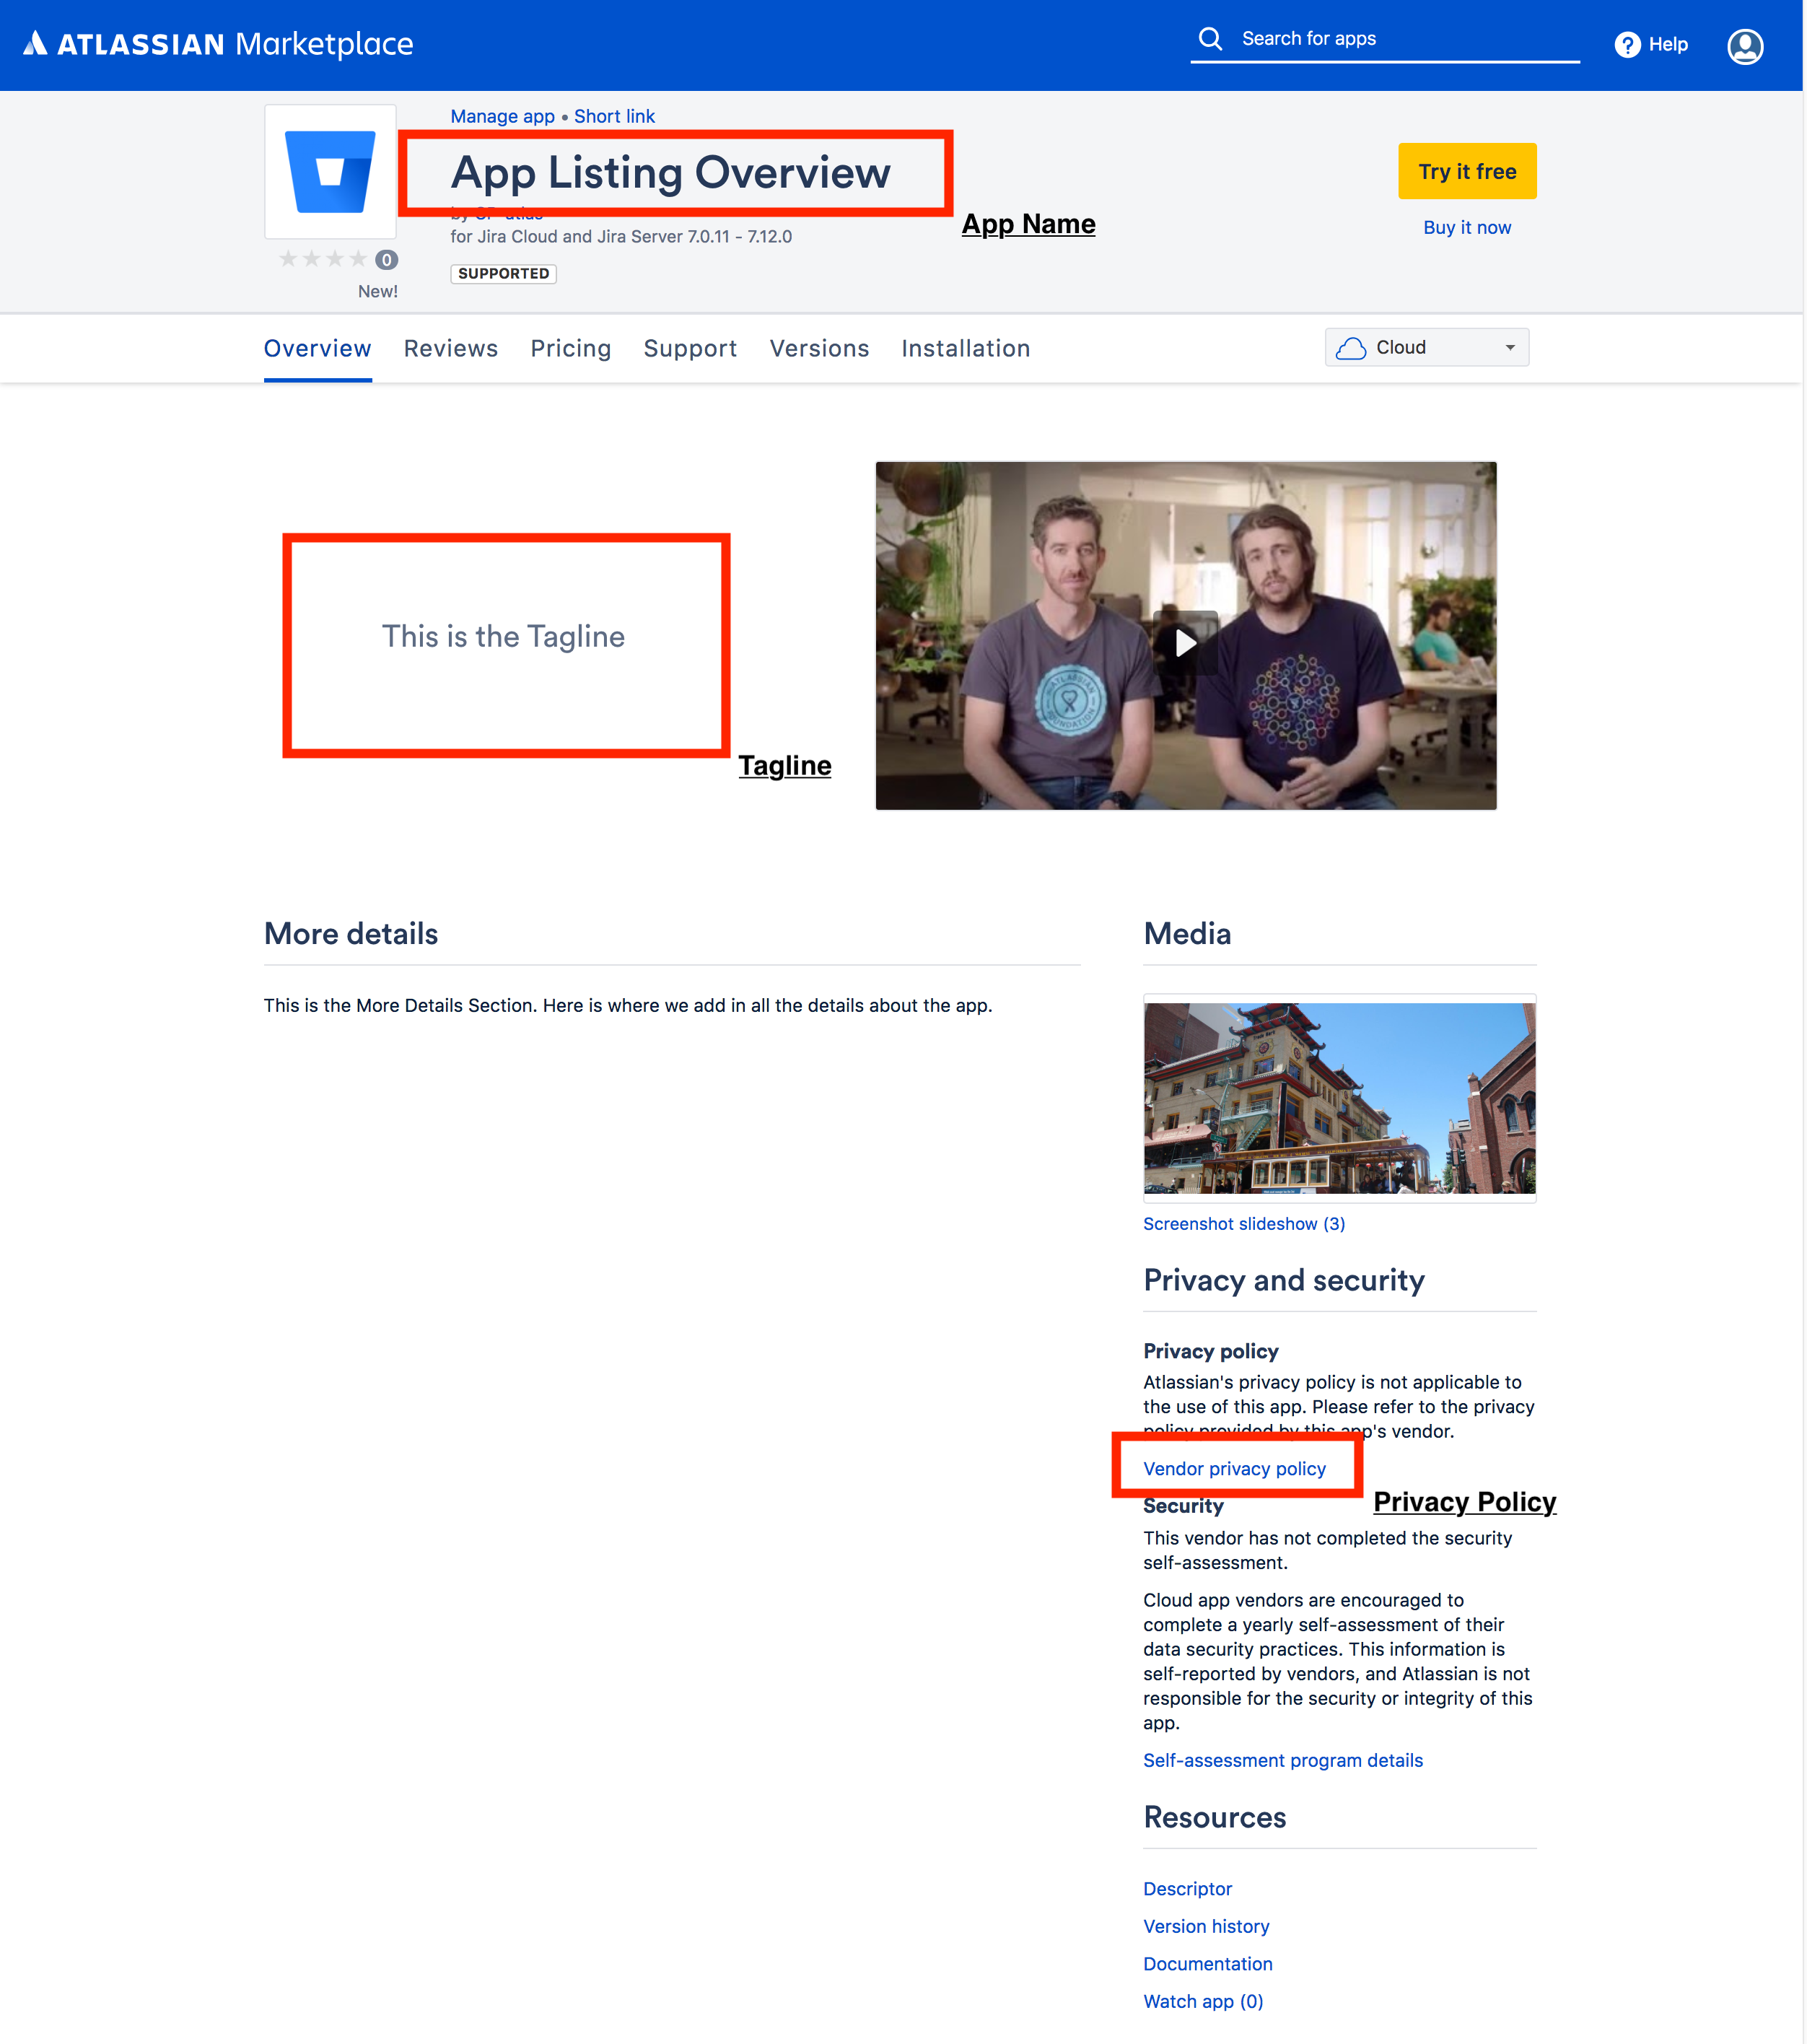Expand the Self-assessment program details link
The height and width of the screenshot is (2044, 1807).
1282,1760
